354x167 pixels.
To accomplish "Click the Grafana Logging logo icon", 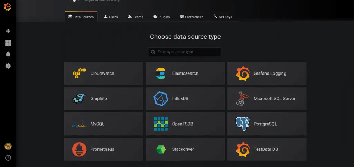I will (x=242, y=73).
